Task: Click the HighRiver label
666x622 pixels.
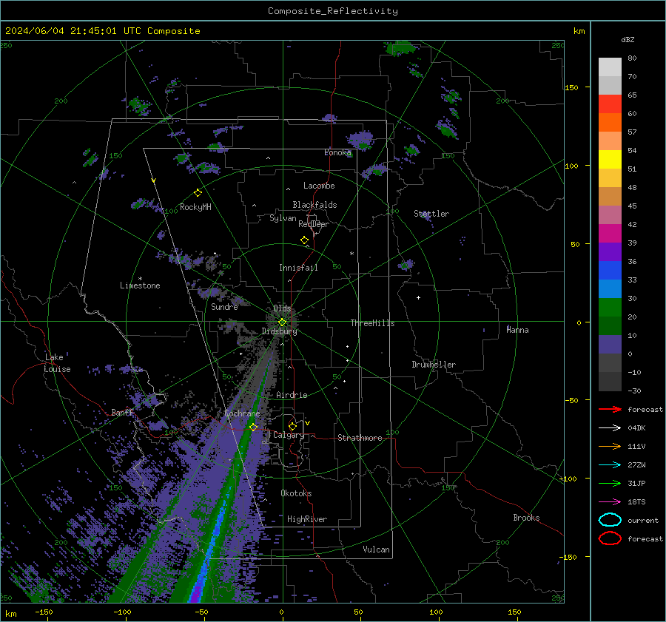Action: tap(307, 519)
